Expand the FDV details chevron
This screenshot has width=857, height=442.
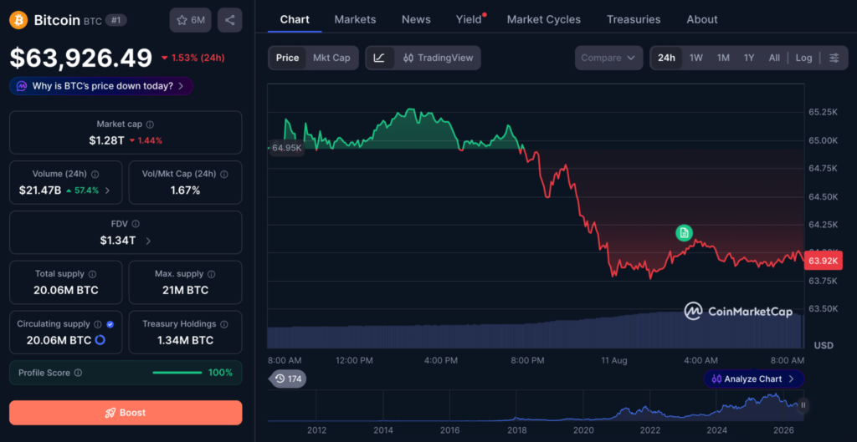click(149, 241)
